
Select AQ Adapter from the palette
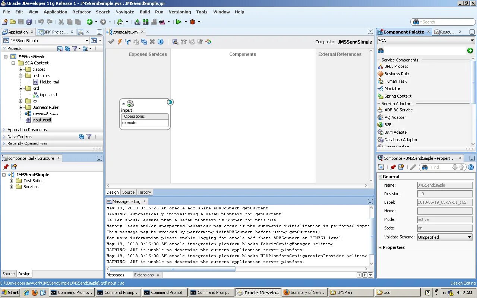pos(395,117)
